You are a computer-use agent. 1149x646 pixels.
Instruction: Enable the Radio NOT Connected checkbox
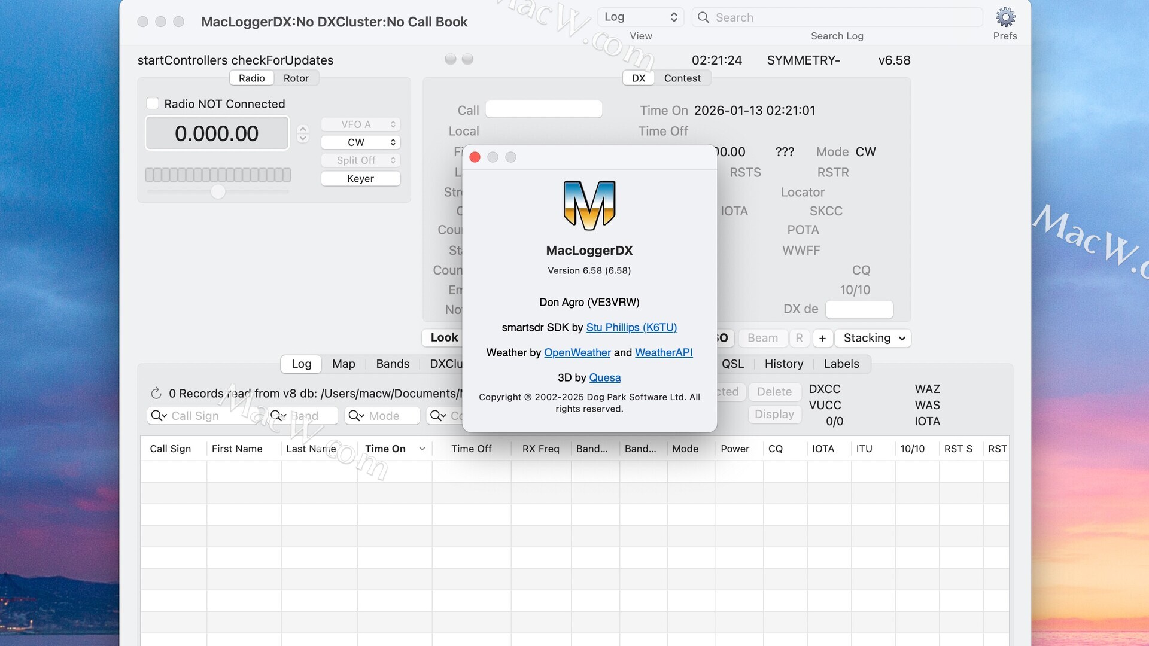coord(153,103)
